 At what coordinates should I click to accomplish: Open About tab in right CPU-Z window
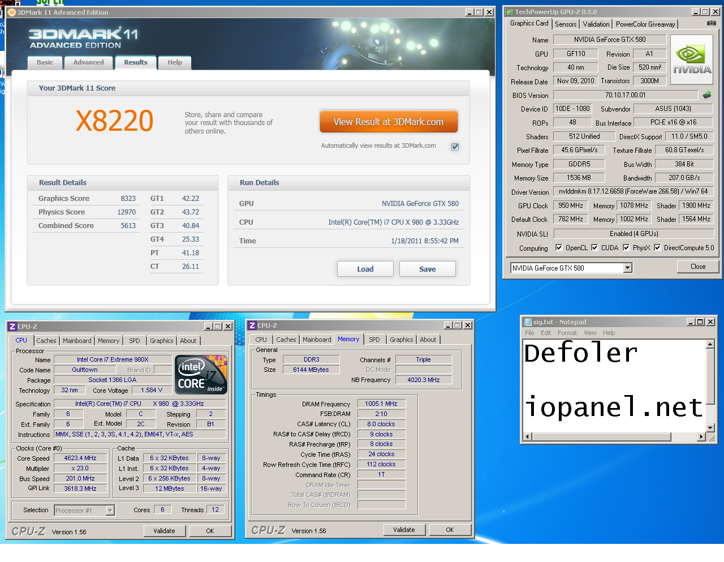428,340
